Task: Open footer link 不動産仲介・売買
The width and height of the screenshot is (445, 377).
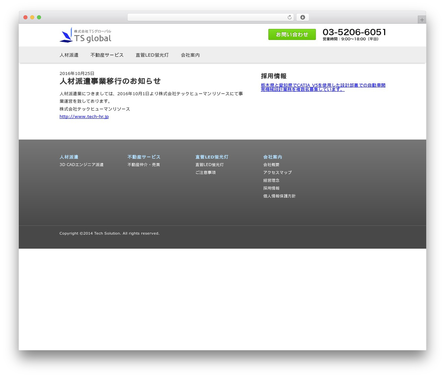Action: (144, 165)
